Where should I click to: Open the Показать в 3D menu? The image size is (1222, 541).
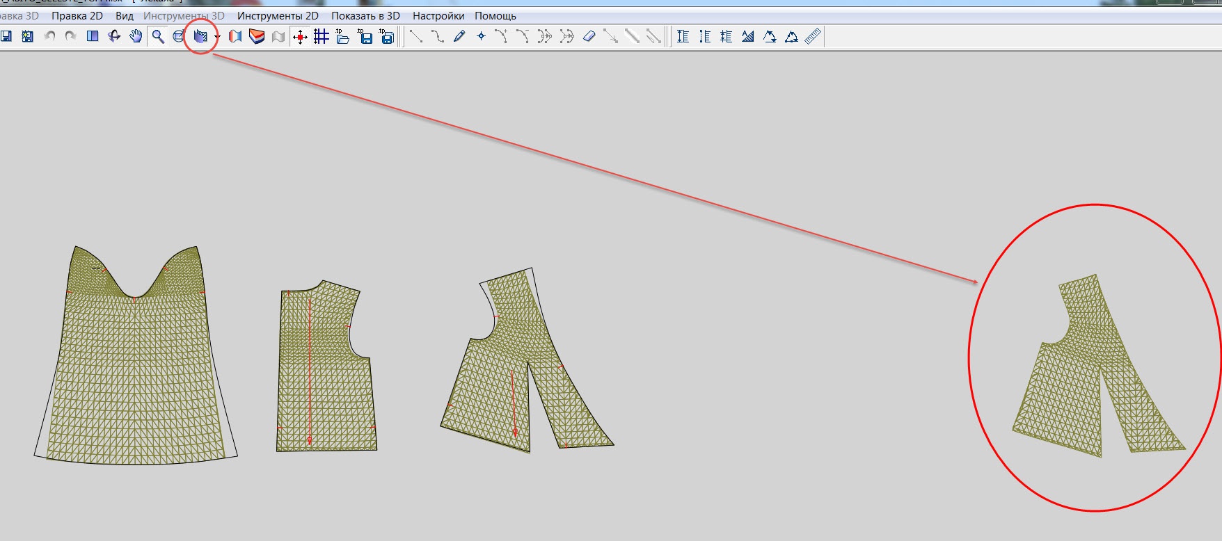pos(365,15)
